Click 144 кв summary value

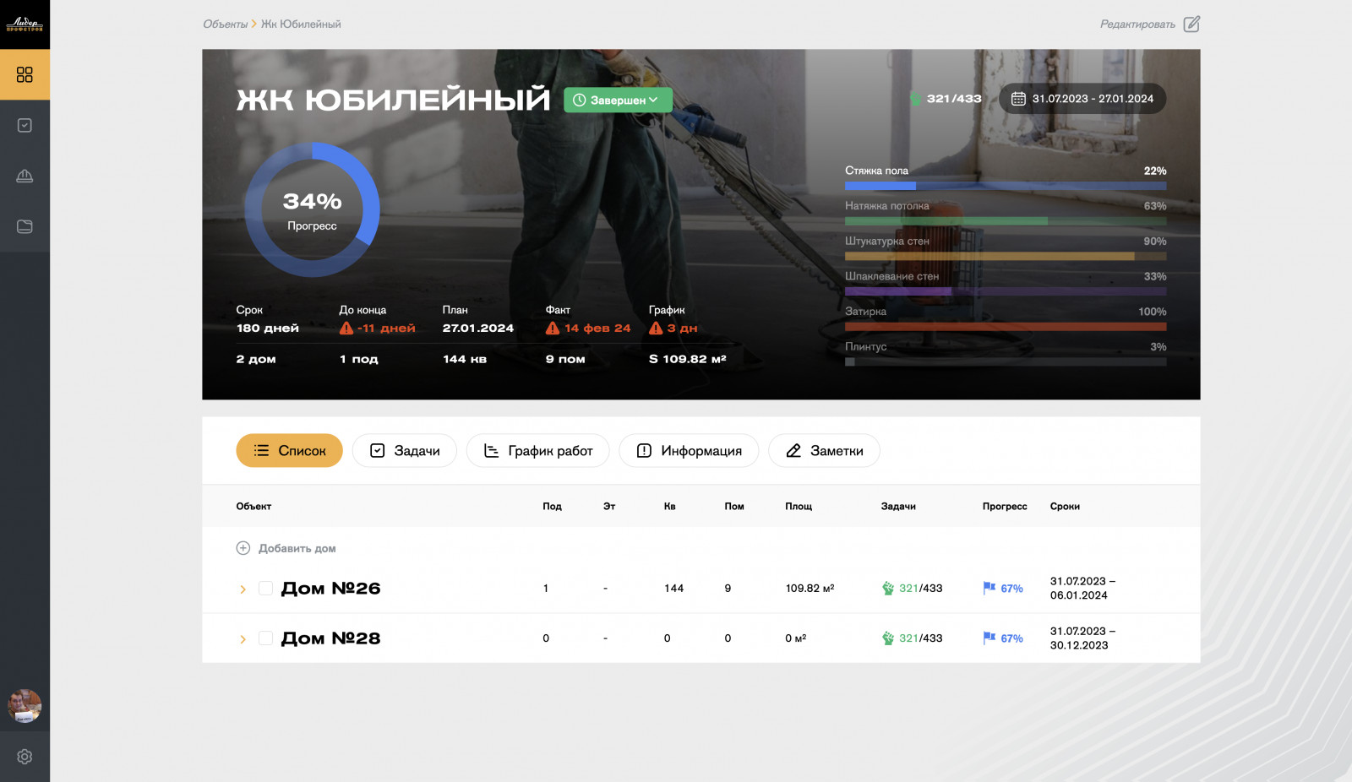465,359
